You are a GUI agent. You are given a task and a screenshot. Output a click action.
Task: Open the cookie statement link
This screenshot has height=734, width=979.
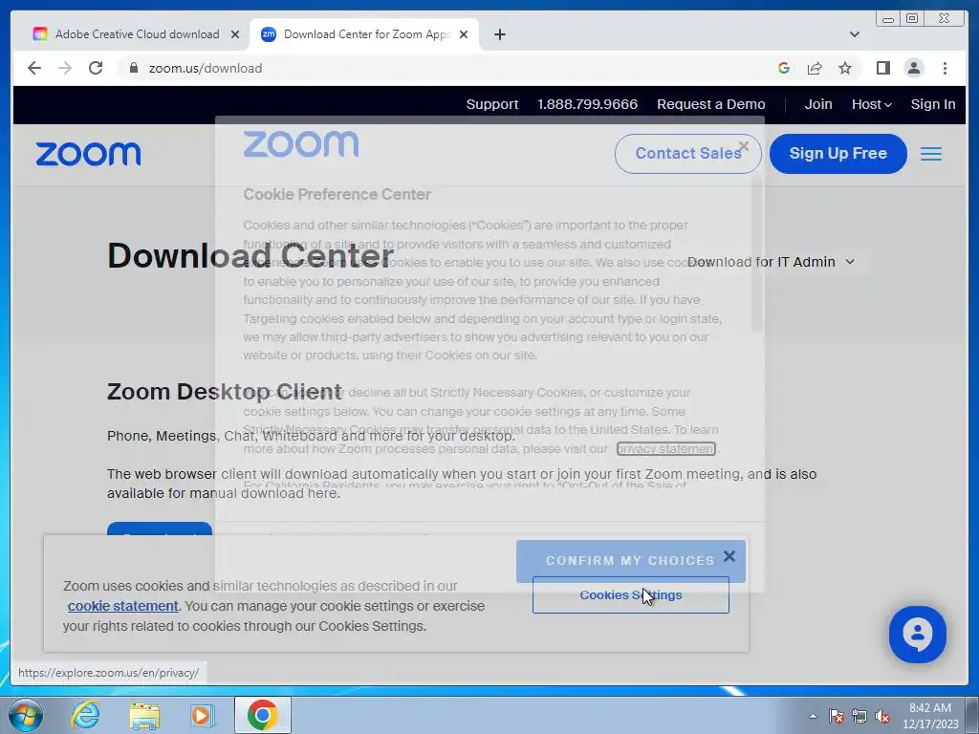[x=123, y=606]
